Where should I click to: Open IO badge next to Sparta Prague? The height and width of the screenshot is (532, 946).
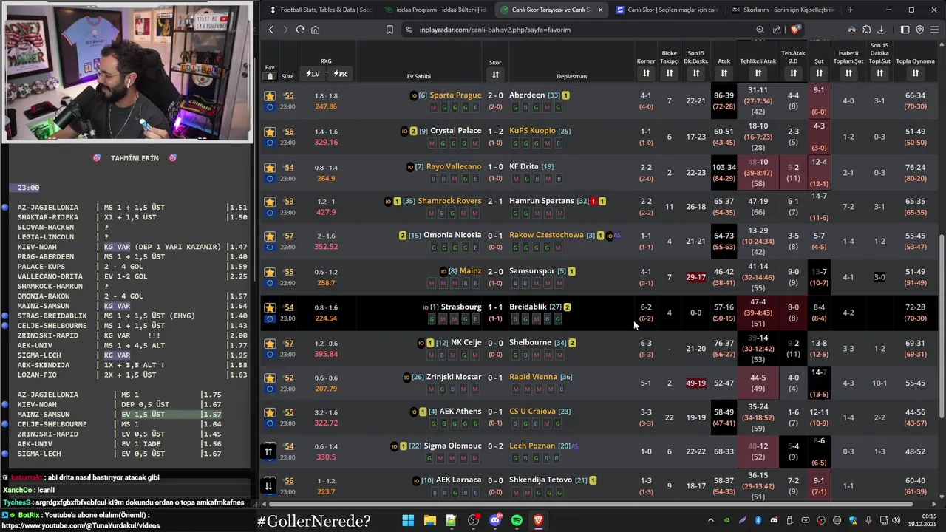pyautogui.click(x=414, y=95)
